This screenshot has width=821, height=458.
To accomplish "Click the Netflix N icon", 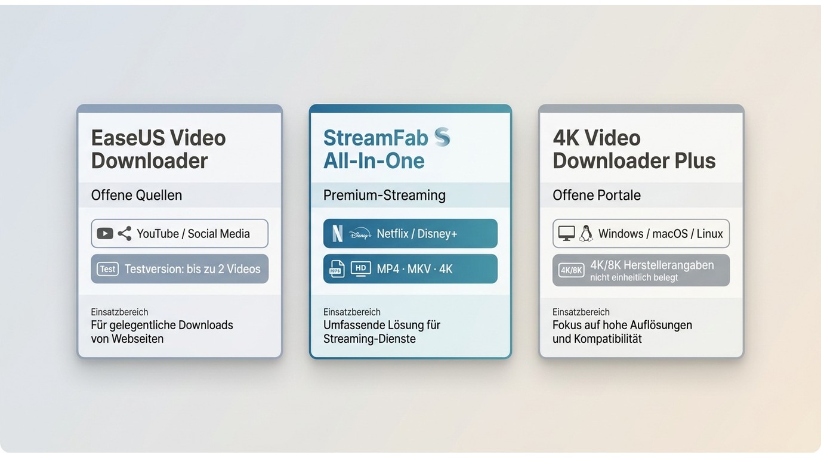I will click(x=337, y=234).
